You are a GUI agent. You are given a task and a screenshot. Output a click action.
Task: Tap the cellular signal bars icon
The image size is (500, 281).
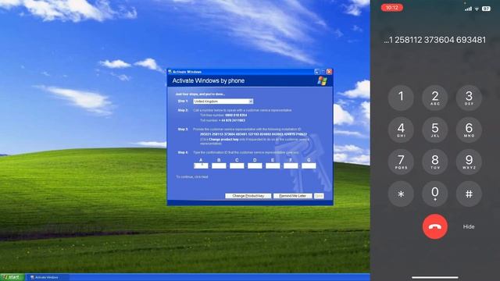pos(468,9)
